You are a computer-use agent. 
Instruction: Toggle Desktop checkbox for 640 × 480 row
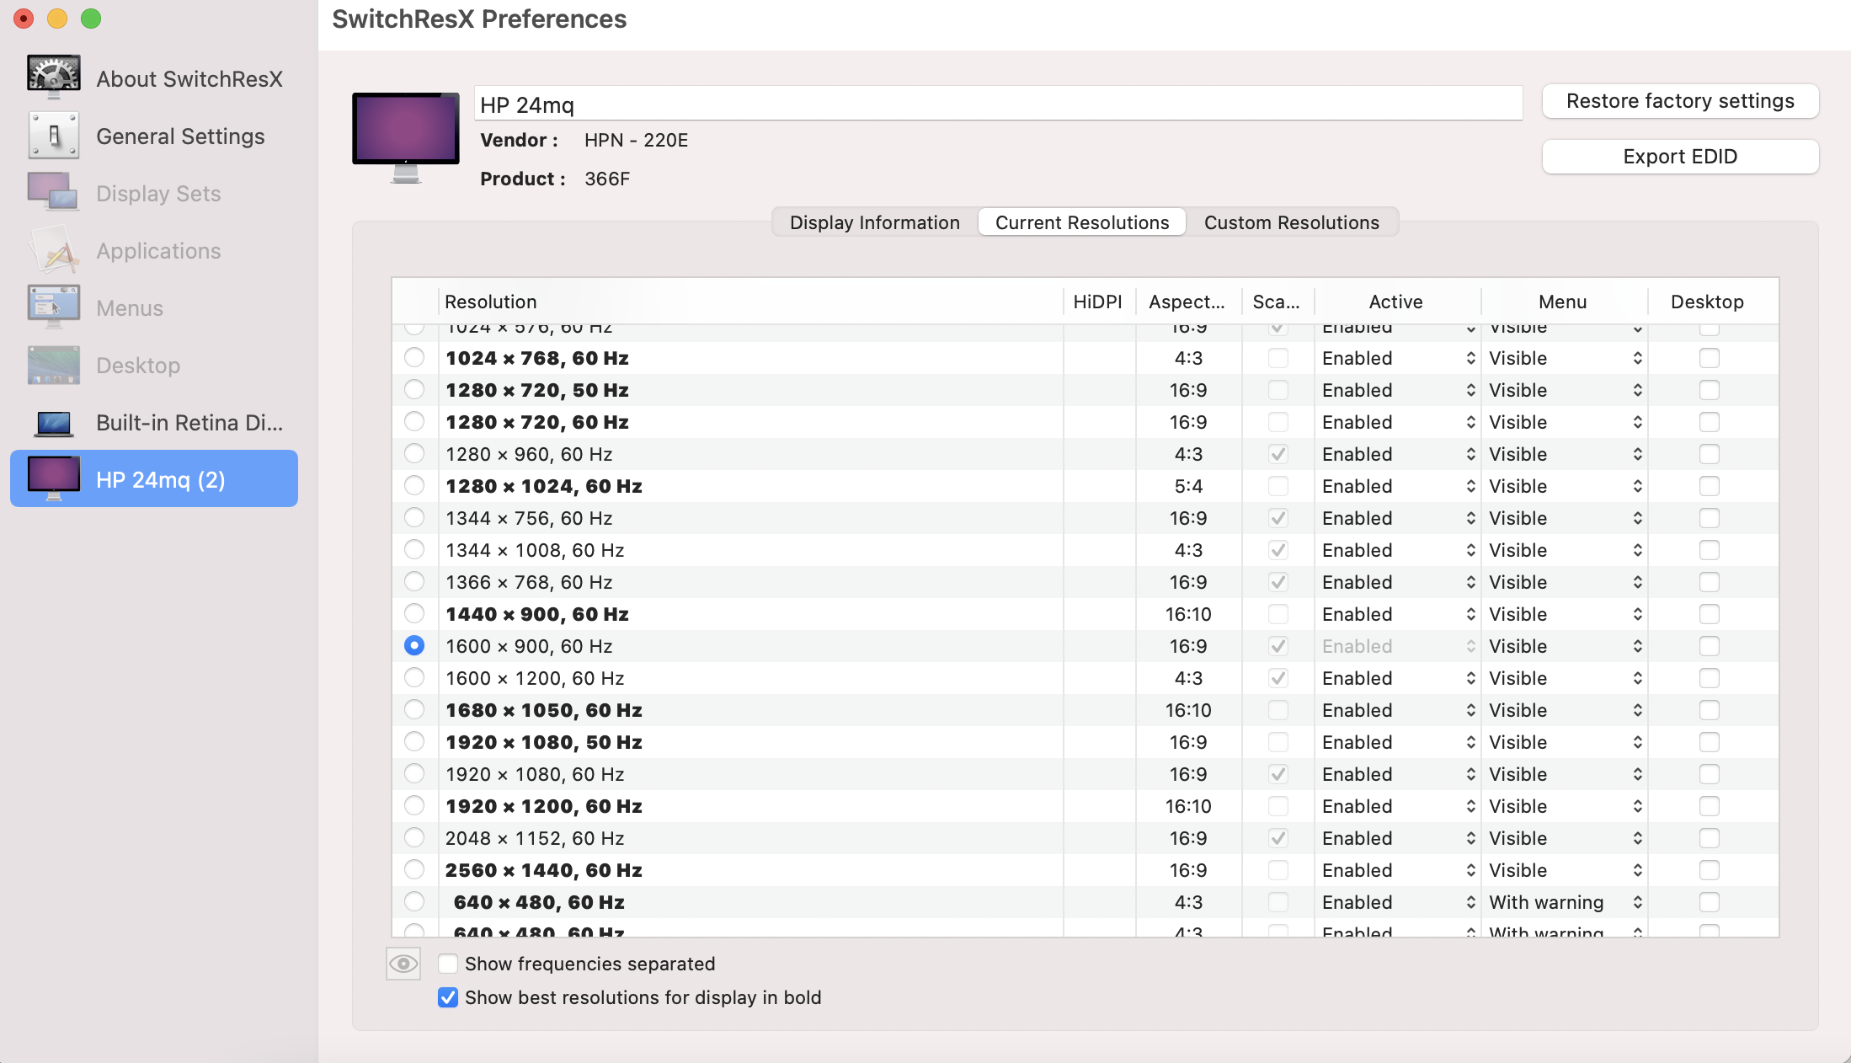point(1710,902)
